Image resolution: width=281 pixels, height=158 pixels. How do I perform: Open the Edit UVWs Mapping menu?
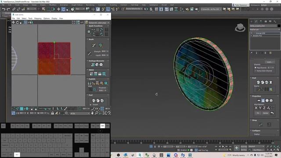(x=38, y=18)
